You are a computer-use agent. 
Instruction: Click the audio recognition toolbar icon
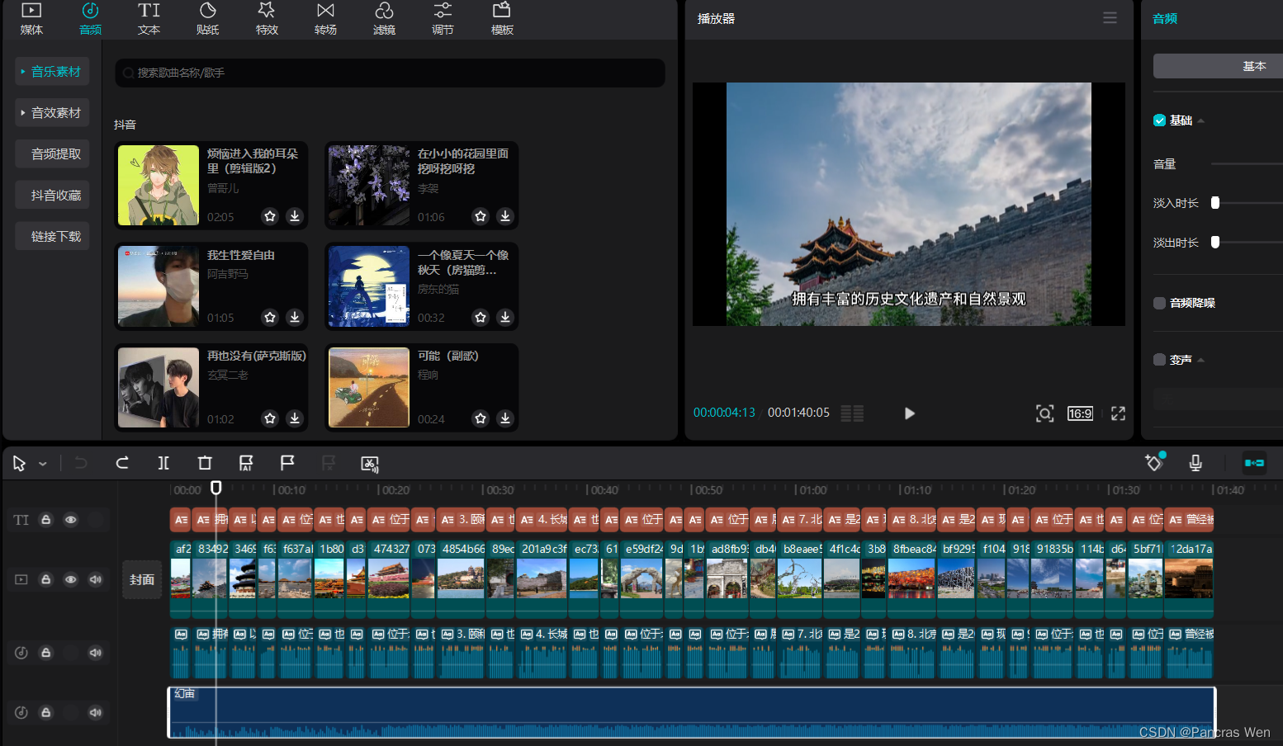pyautogui.click(x=370, y=464)
